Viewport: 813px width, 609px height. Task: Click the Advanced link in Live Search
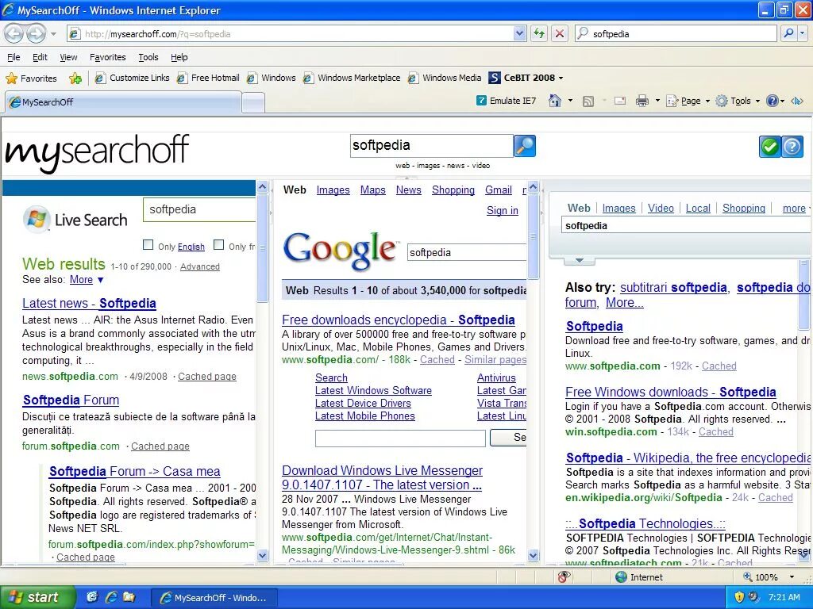(x=199, y=266)
